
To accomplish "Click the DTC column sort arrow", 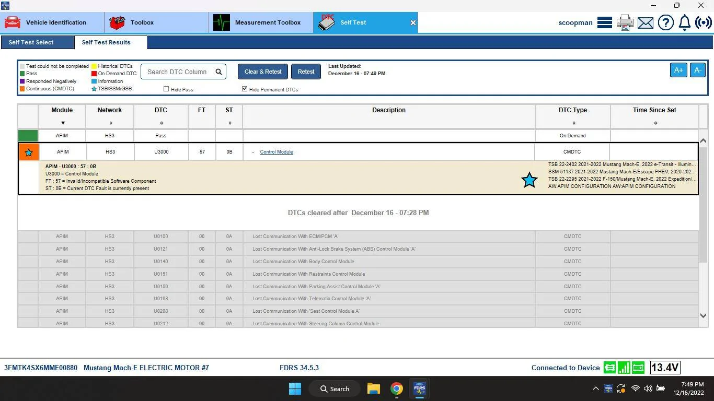I will (161, 123).
